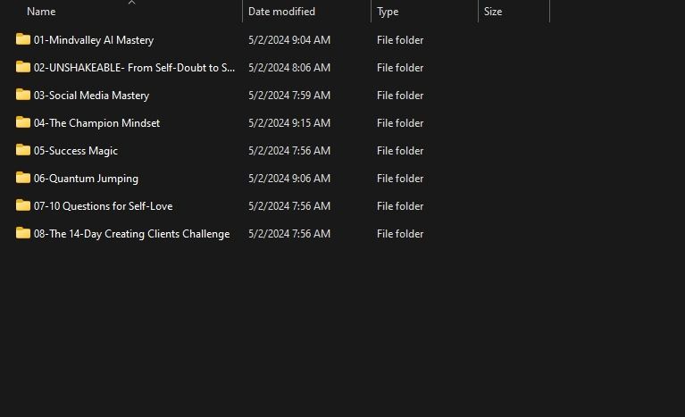Select the 04-The Champion Mindset folder name
Viewport: 685px width, 417px height.
(x=96, y=123)
